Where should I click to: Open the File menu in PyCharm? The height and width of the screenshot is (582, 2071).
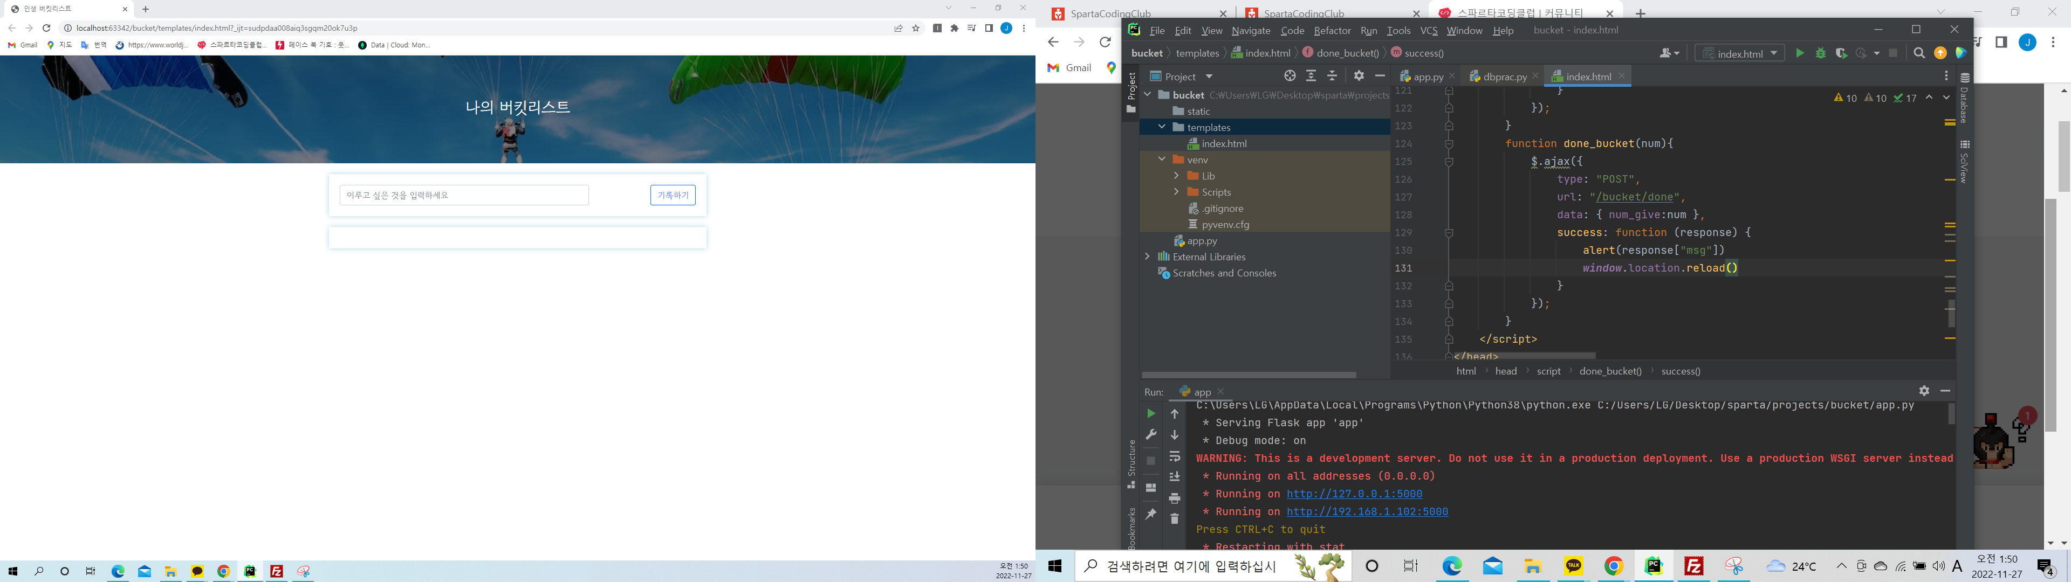(1158, 31)
